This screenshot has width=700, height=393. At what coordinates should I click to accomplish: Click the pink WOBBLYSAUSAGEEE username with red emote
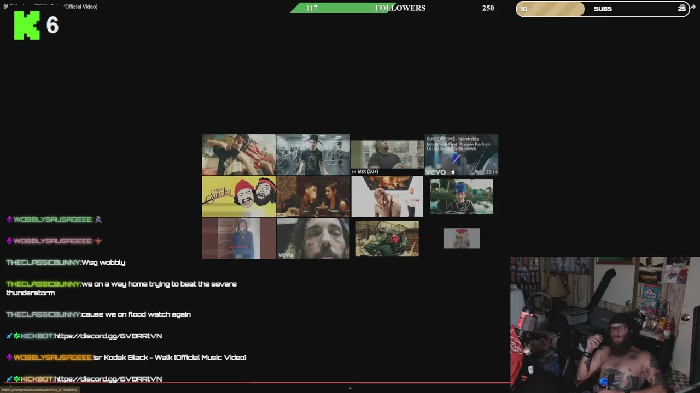pos(52,241)
